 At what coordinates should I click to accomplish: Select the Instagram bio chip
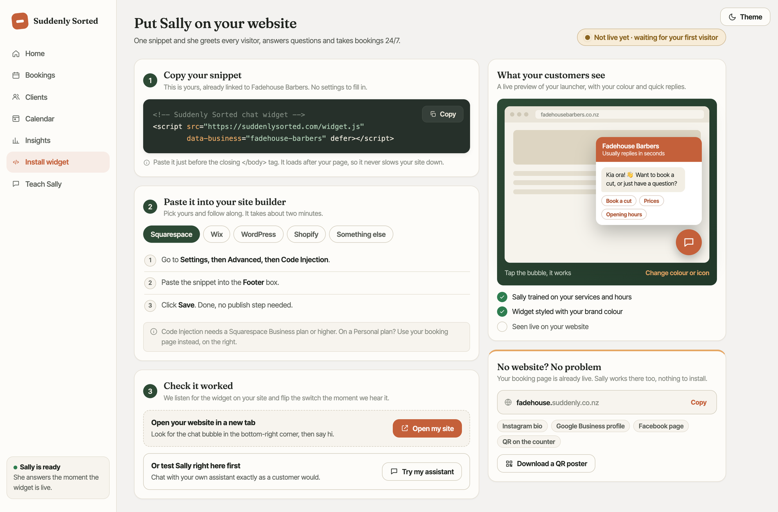pyautogui.click(x=522, y=426)
